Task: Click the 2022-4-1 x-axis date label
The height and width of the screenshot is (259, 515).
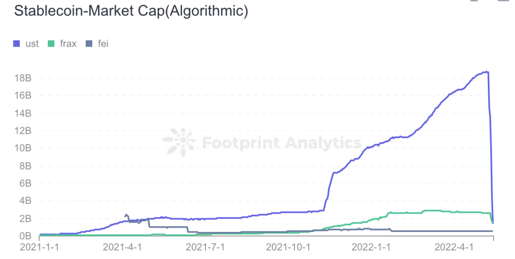Action: 454,247
